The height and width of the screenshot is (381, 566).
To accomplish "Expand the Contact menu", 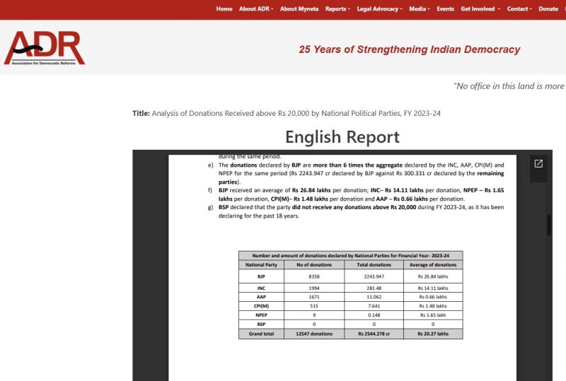I will 519,9.
